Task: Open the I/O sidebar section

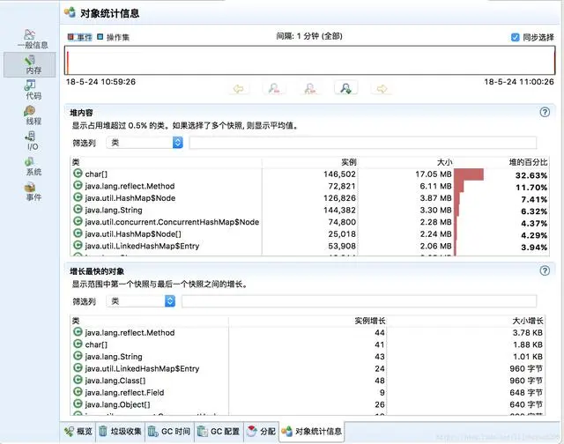Action: 32,141
